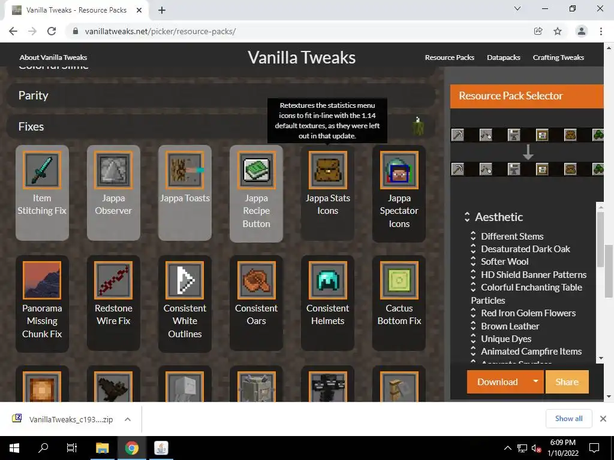Viewport: 614px width, 460px height.
Task: Click Show all downloads
Action: coord(568,419)
